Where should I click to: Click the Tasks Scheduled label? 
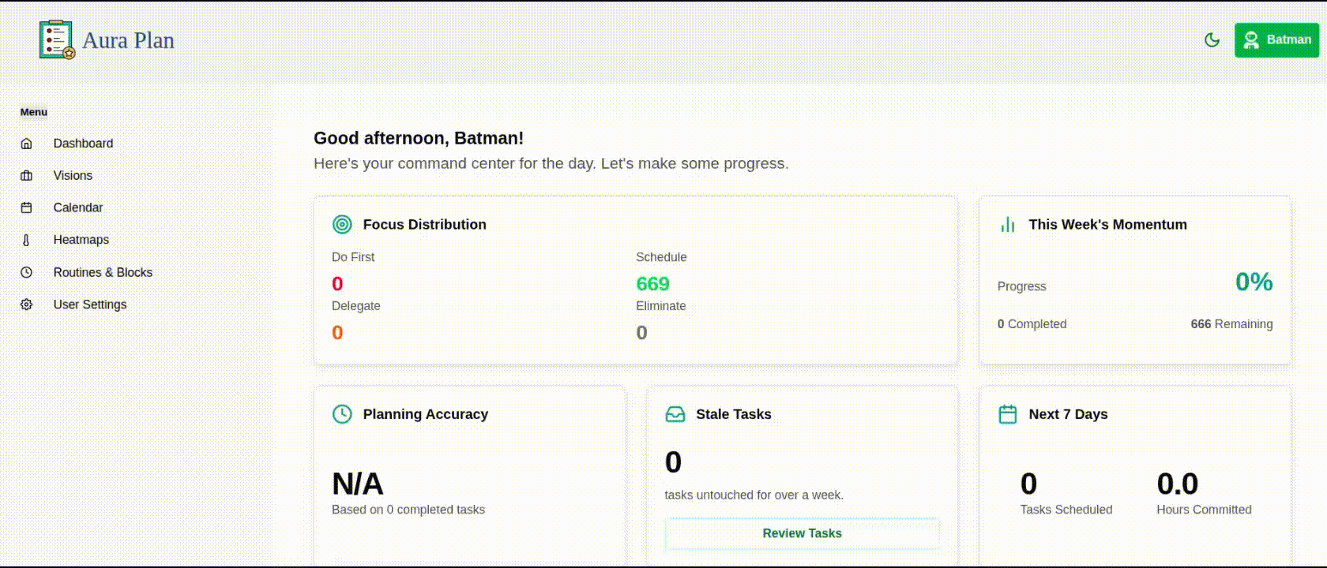[1066, 510]
